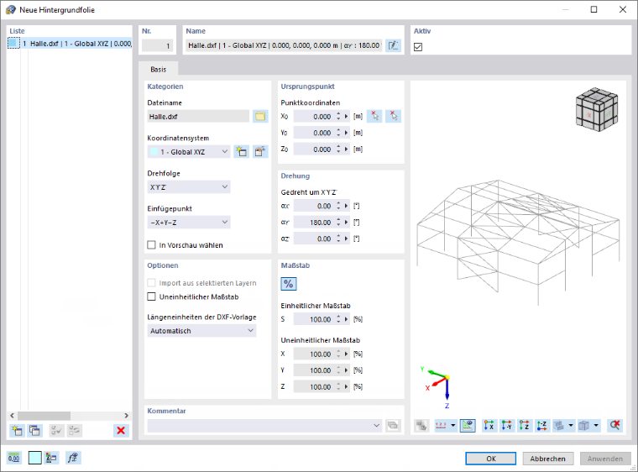
Task: Open Längeneinheiten dropdown Automatisch
Action: (201, 331)
